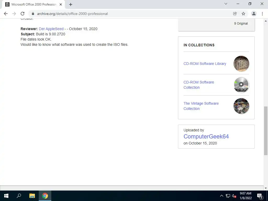Click the scrollbar up arrow

click(x=266, y=21)
